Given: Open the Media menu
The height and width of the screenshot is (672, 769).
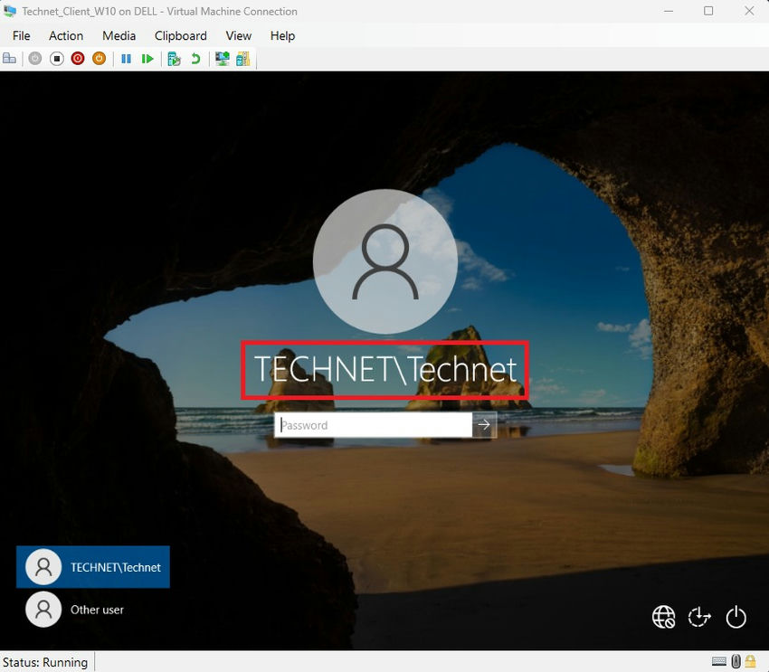Looking at the screenshot, I should tap(119, 35).
